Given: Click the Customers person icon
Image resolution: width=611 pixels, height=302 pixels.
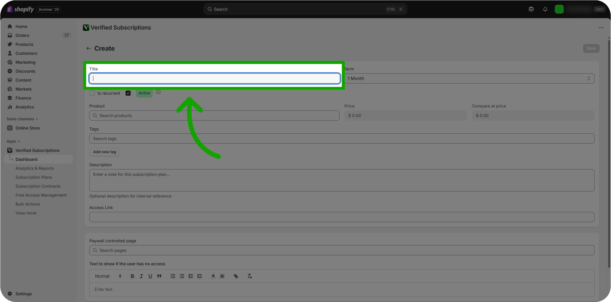Looking at the screenshot, I should click(10, 53).
